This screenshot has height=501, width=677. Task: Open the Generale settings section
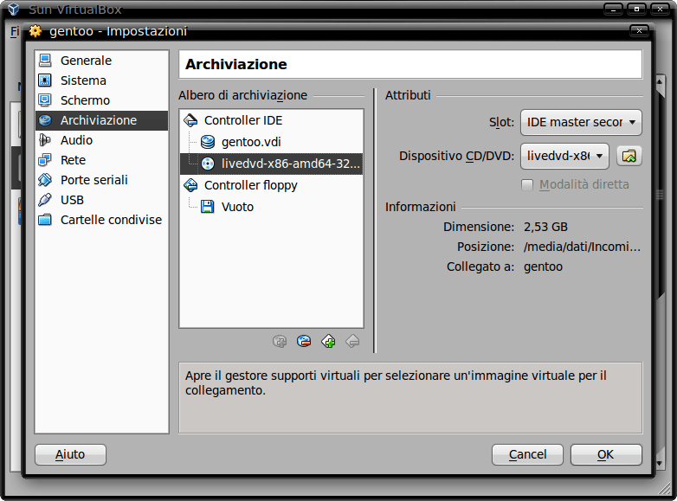(86, 61)
